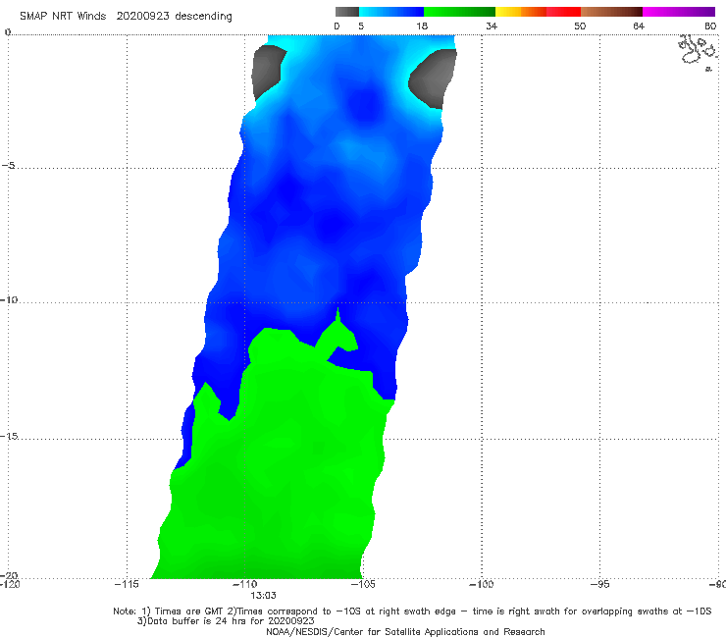Click the left gray low-wind patch

[268, 72]
